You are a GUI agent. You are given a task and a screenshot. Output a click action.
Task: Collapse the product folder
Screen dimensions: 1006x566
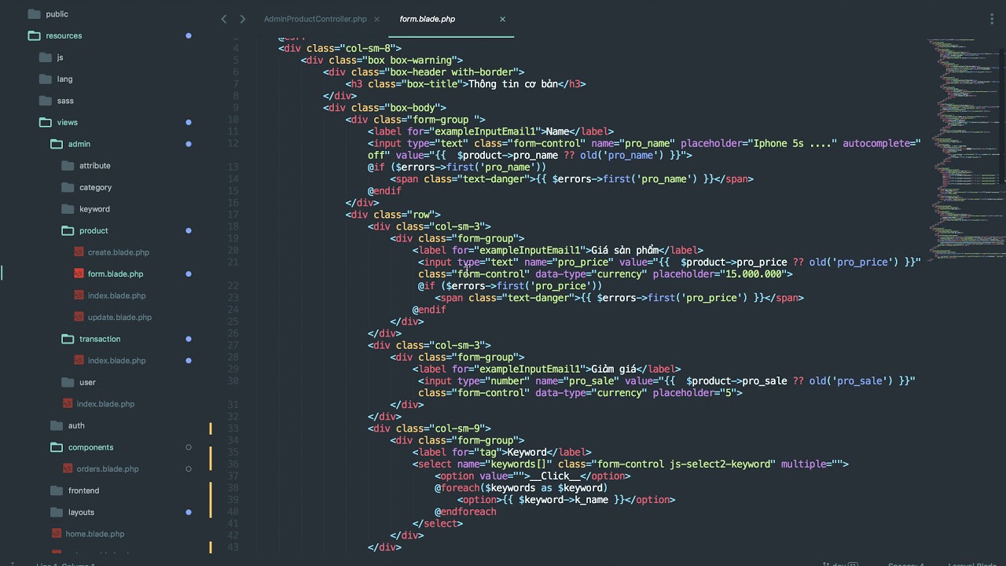click(x=67, y=230)
